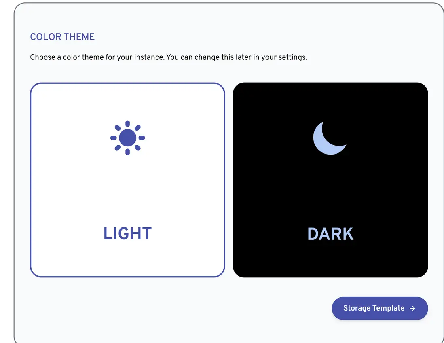Click the LIGHT label text
Screen dimensions: 444x343
pyautogui.click(x=127, y=234)
